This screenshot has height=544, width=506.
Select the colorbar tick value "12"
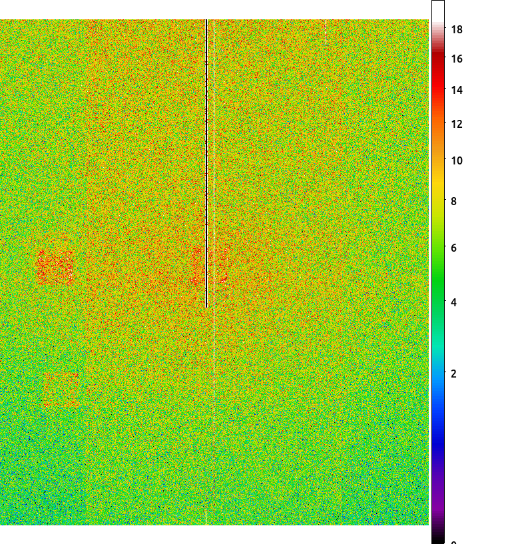point(457,124)
